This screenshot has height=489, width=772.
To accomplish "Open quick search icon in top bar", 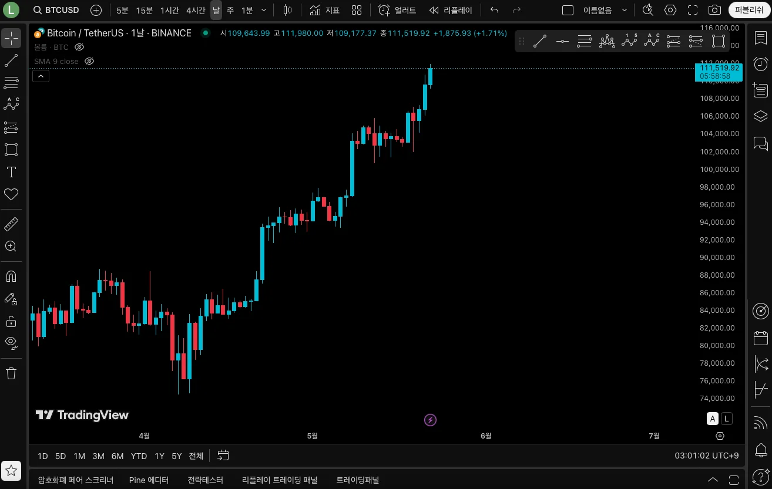I will tap(647, 10).
